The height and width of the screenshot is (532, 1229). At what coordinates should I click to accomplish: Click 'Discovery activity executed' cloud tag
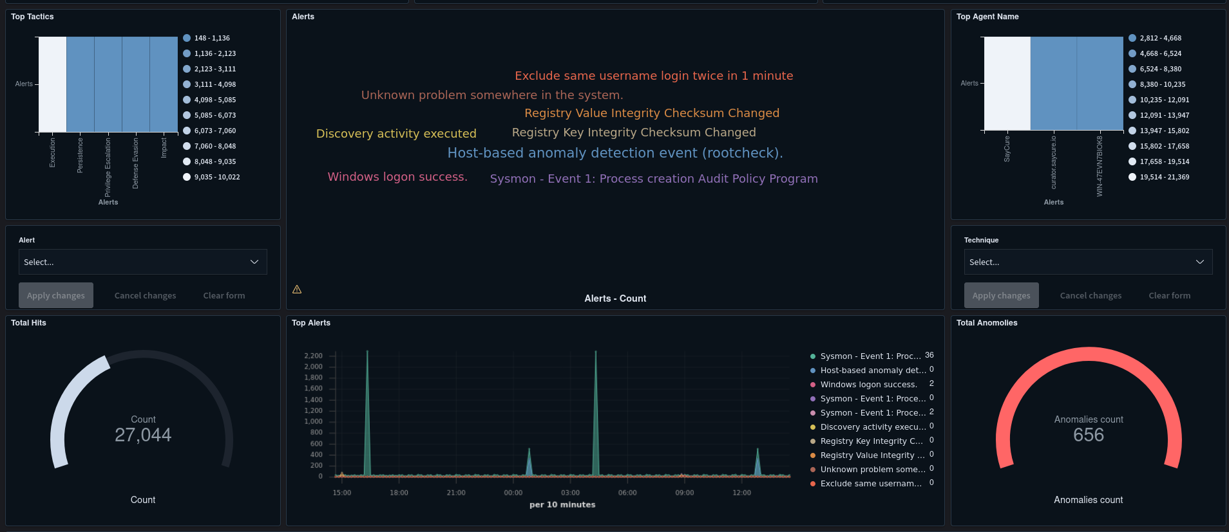(x=395, y=134)
